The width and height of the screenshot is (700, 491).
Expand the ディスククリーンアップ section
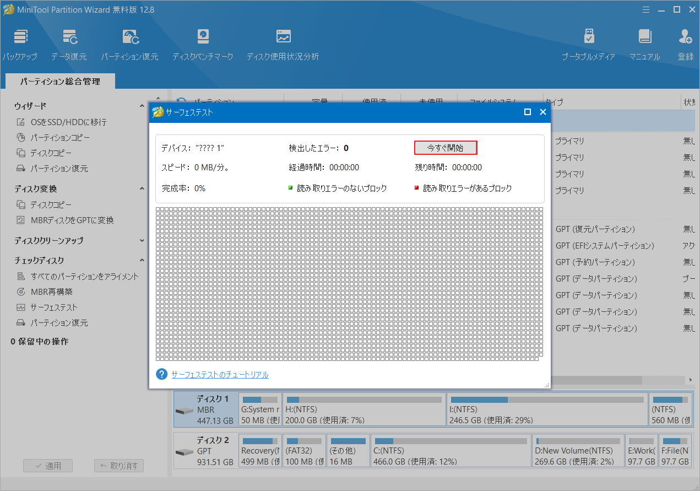[x=142, y=241]
